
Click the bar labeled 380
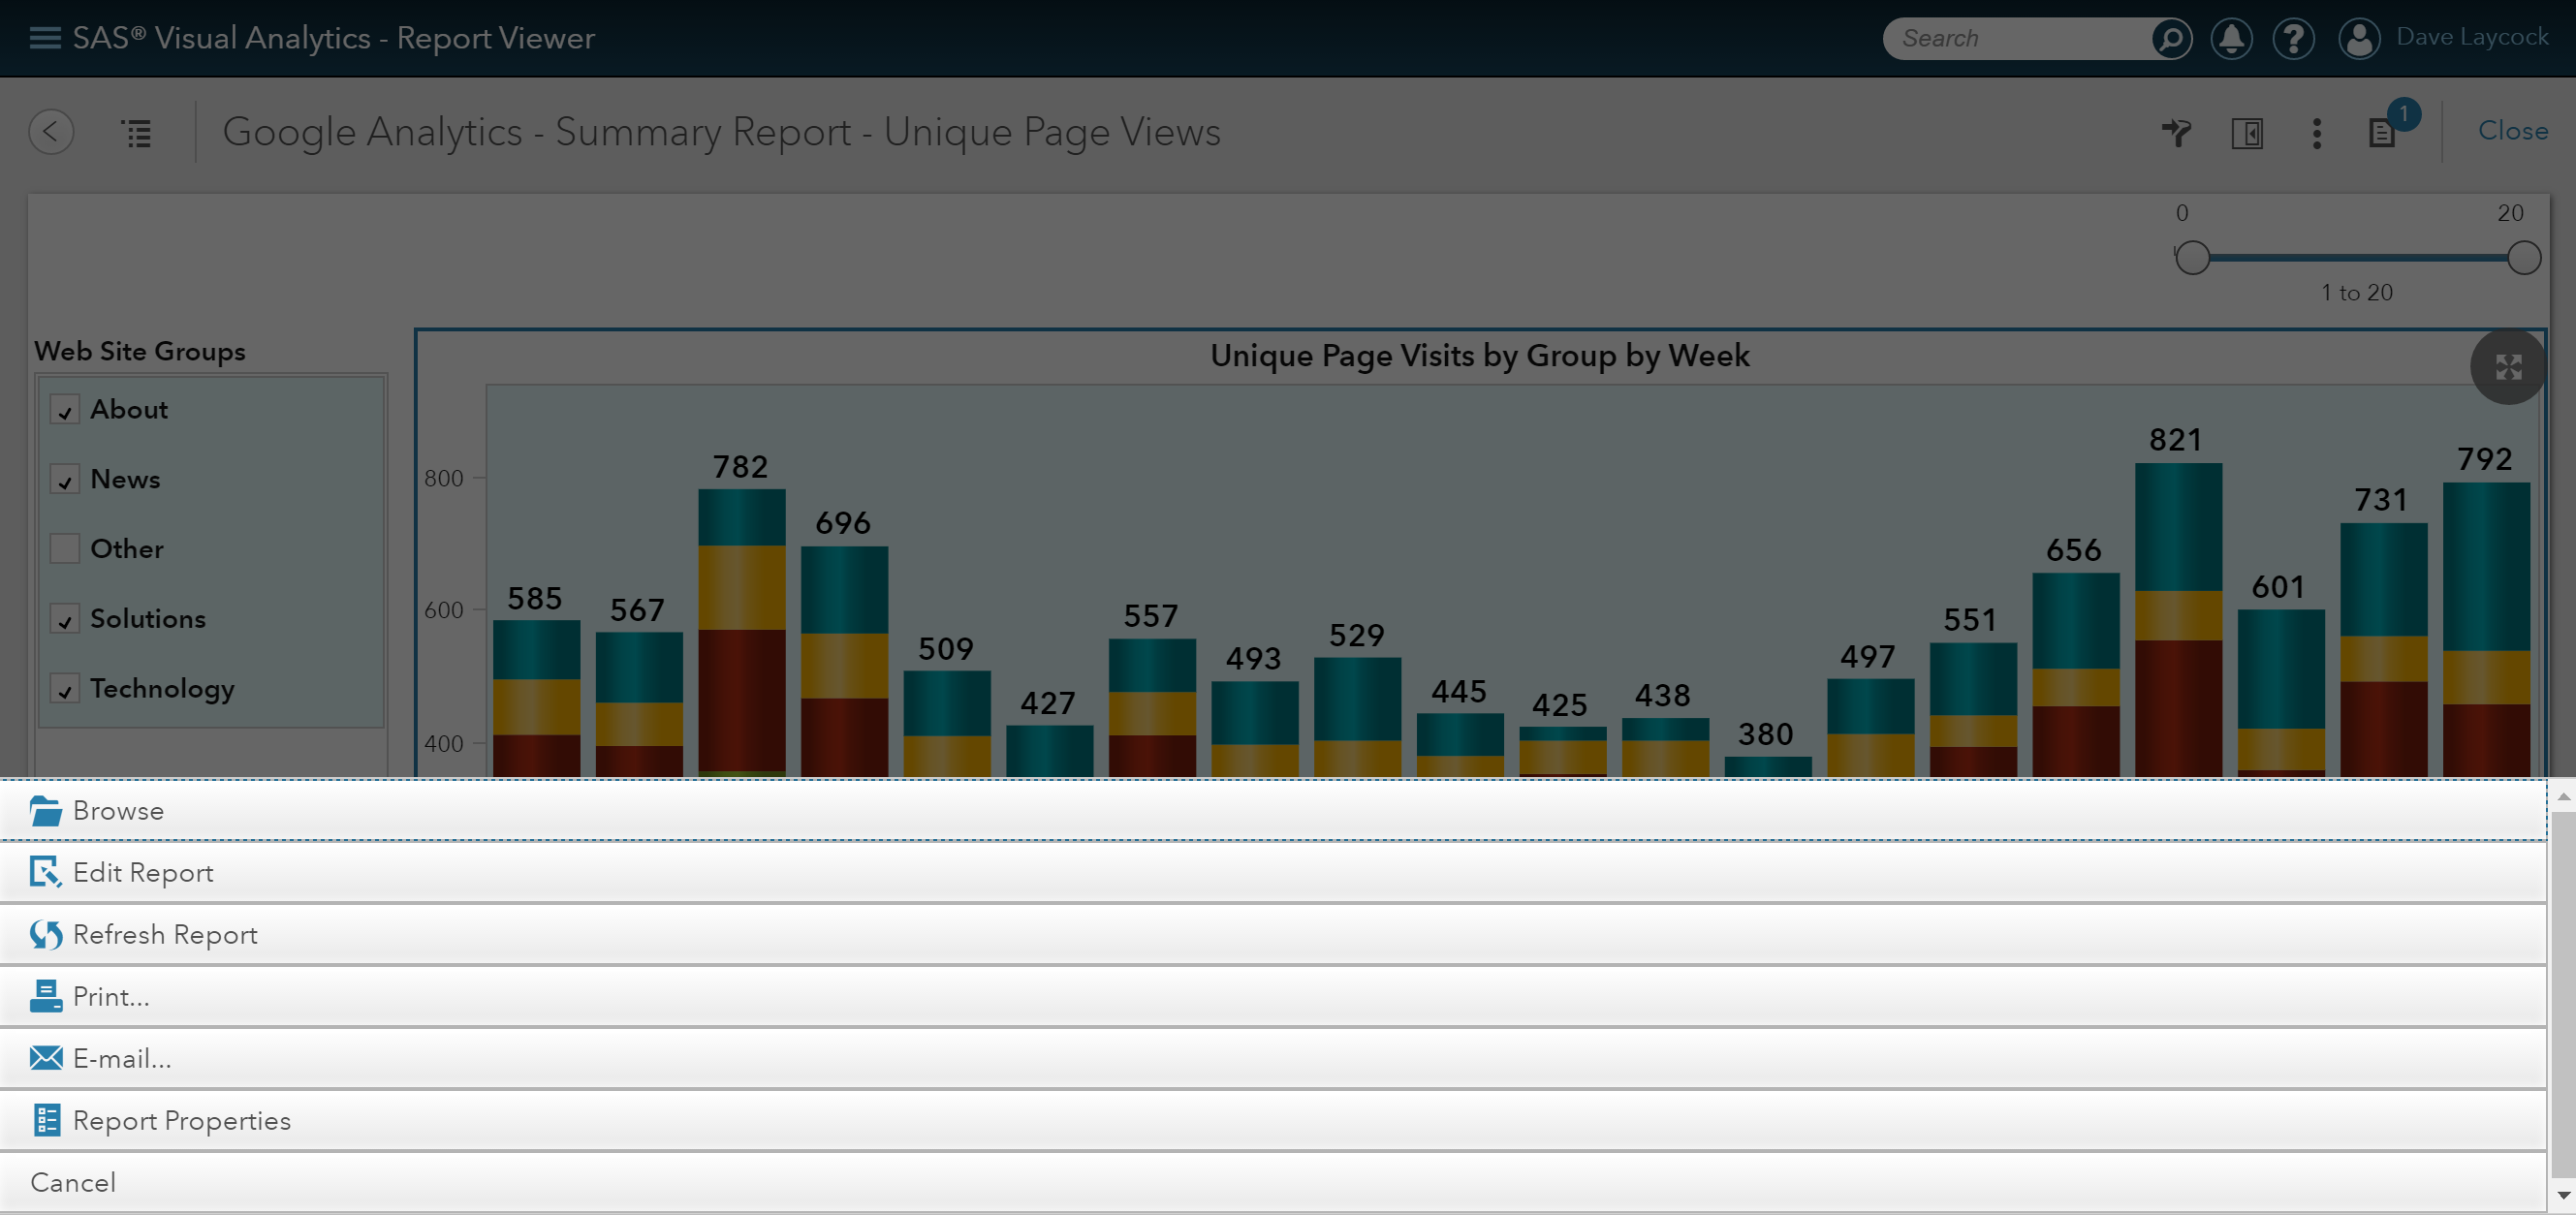point(1768,766)
